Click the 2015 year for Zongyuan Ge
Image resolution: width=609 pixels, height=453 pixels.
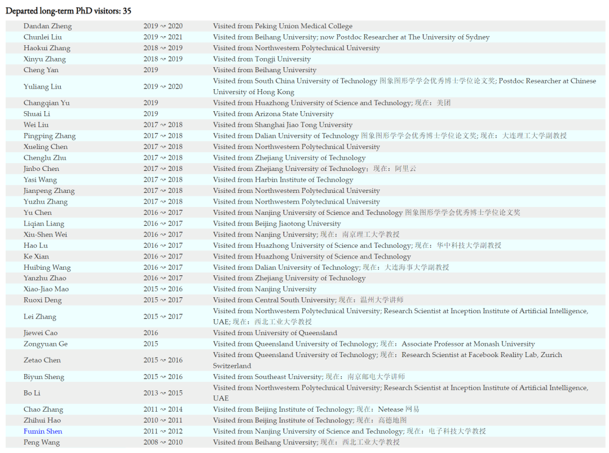(151, 344)
